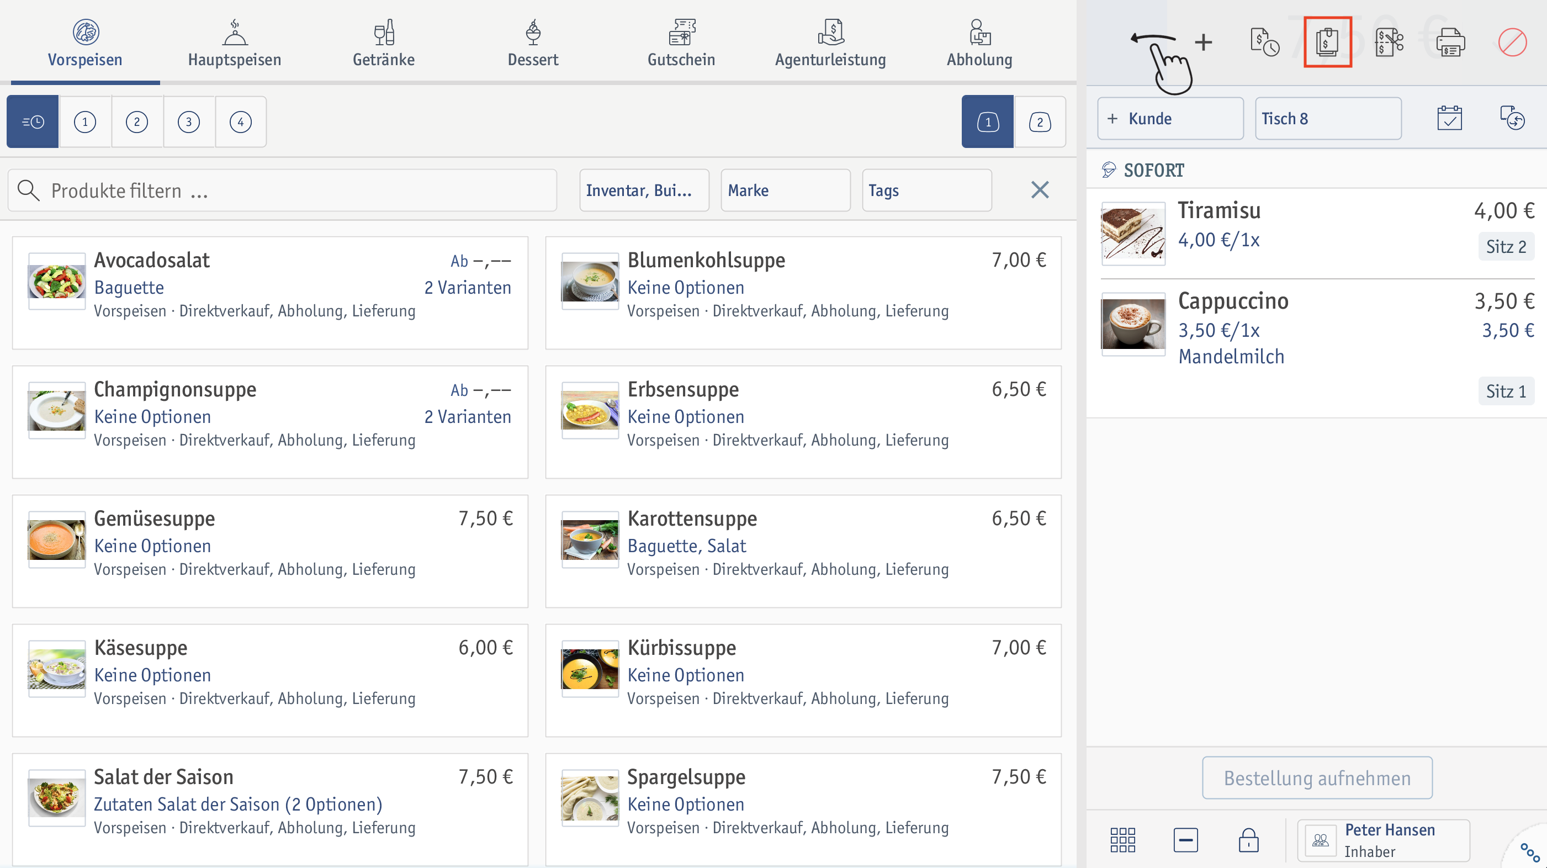Click the Sitz 1 tag on Cappuccino

coord(1506,391)
